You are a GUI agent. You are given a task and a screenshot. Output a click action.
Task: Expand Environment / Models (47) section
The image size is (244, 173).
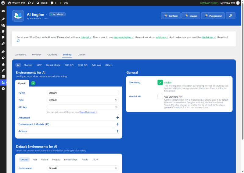coord(69,124)
